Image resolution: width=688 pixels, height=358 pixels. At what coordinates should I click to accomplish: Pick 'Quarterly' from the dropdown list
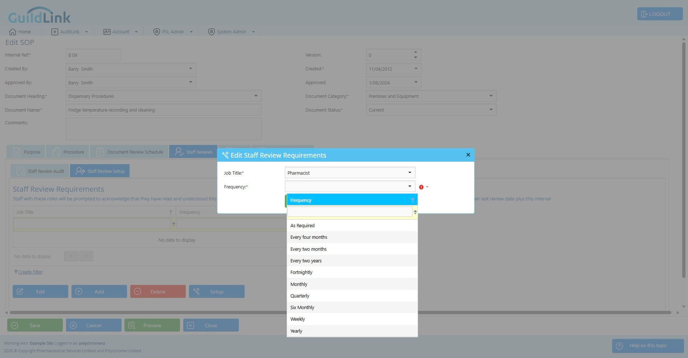click(x=352, y=296)
